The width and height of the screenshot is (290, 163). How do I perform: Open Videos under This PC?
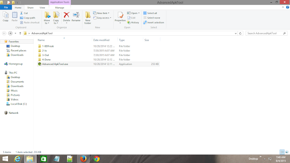14,99
